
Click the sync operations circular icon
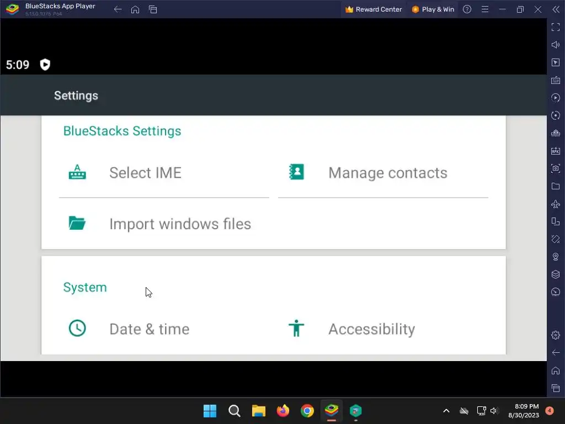(x=555, y=115)
